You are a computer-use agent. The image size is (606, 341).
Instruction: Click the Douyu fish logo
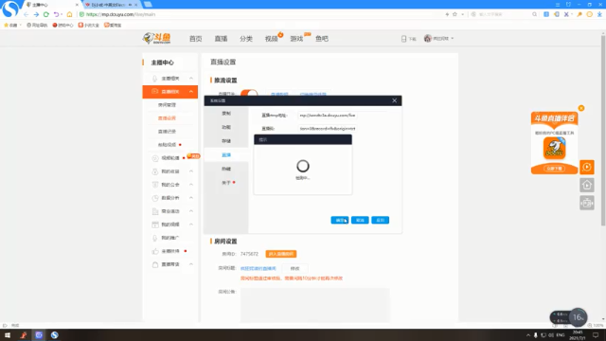[156, 38]
